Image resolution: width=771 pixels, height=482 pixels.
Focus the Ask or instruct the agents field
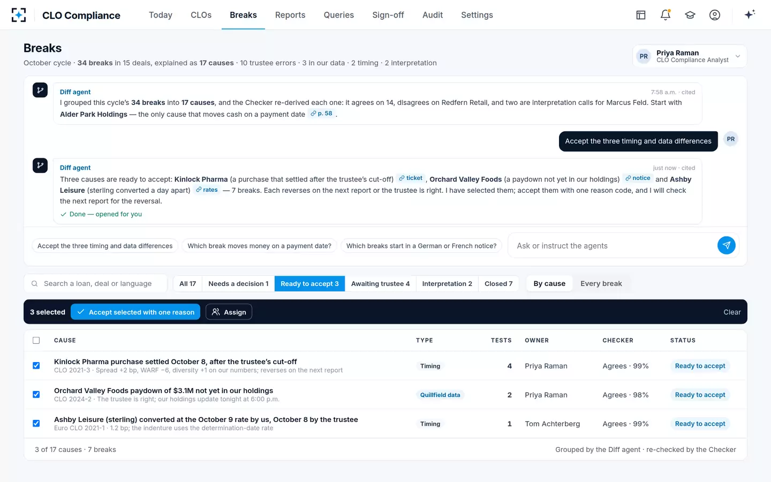point(613,246)
